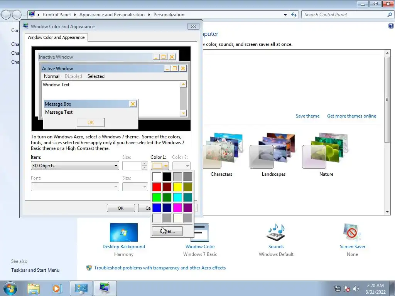Screen dimensions: 395x296
Task: Choose the red color swatch
Action: tap(157, 187)
